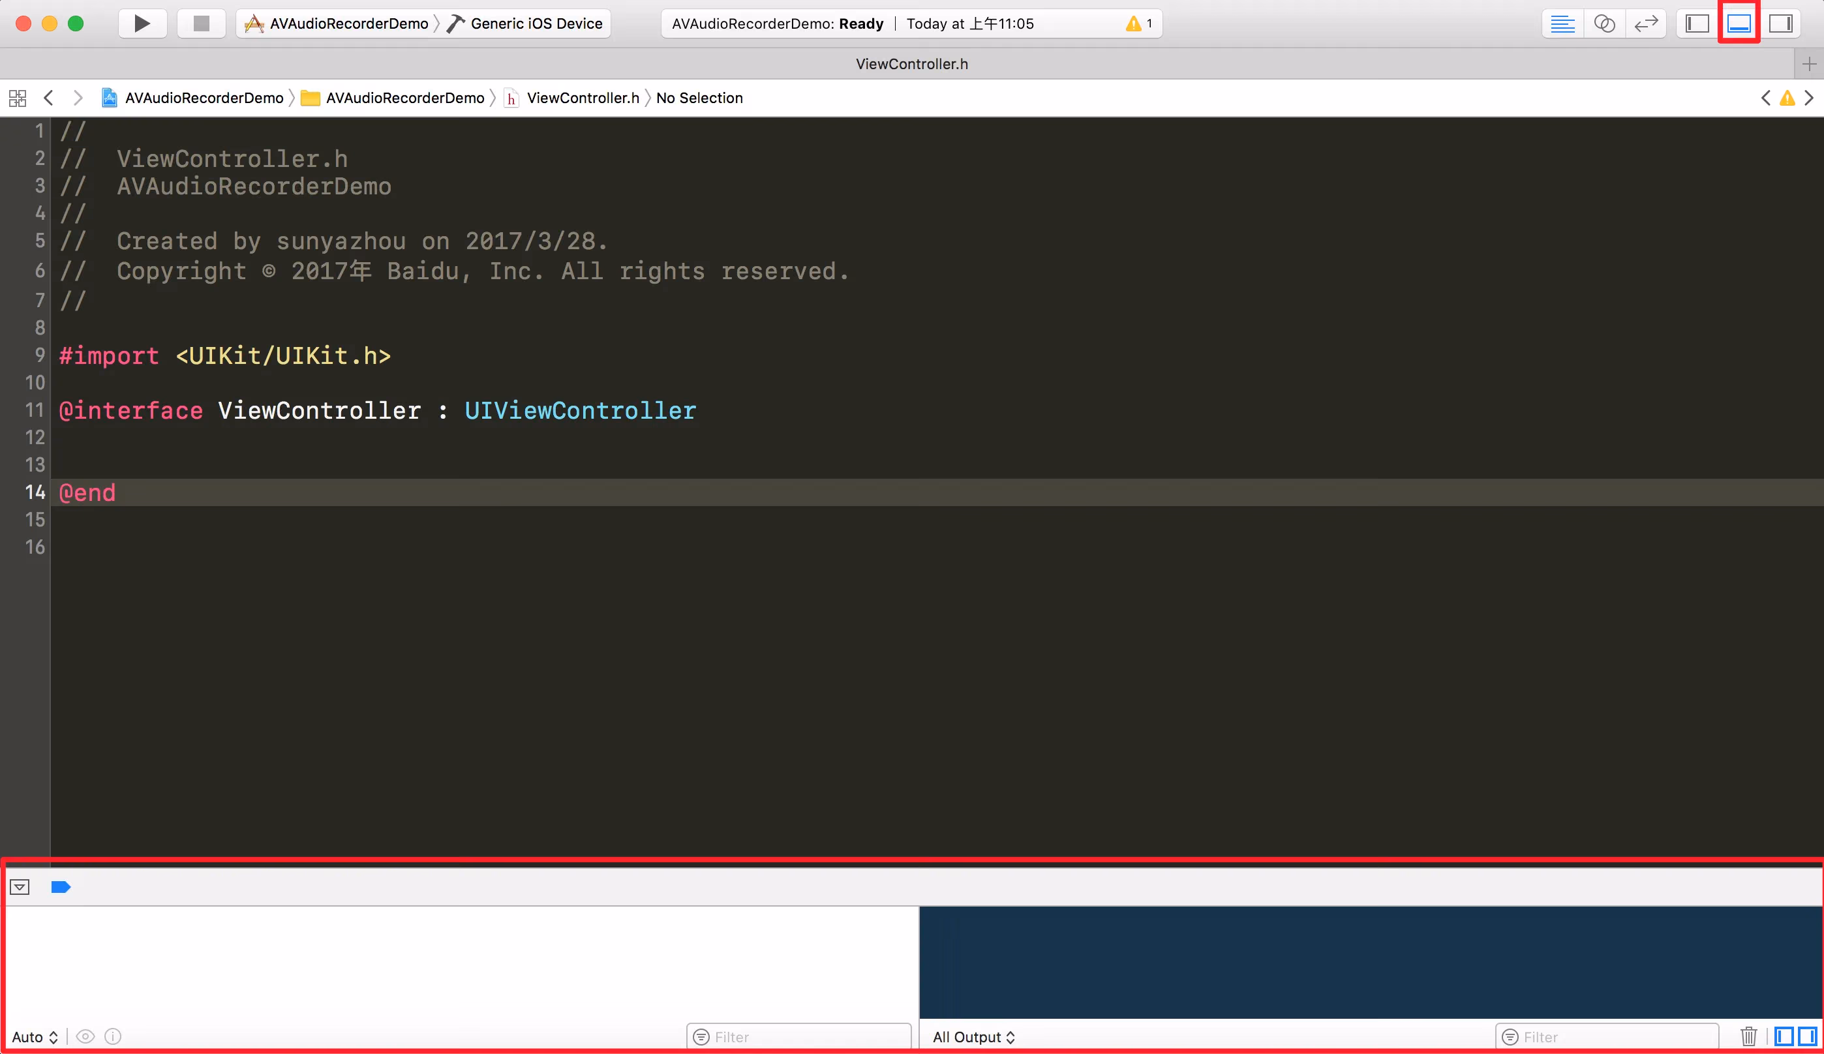
Task: Click the warning count in status bar
Action: click(1139, 23)
